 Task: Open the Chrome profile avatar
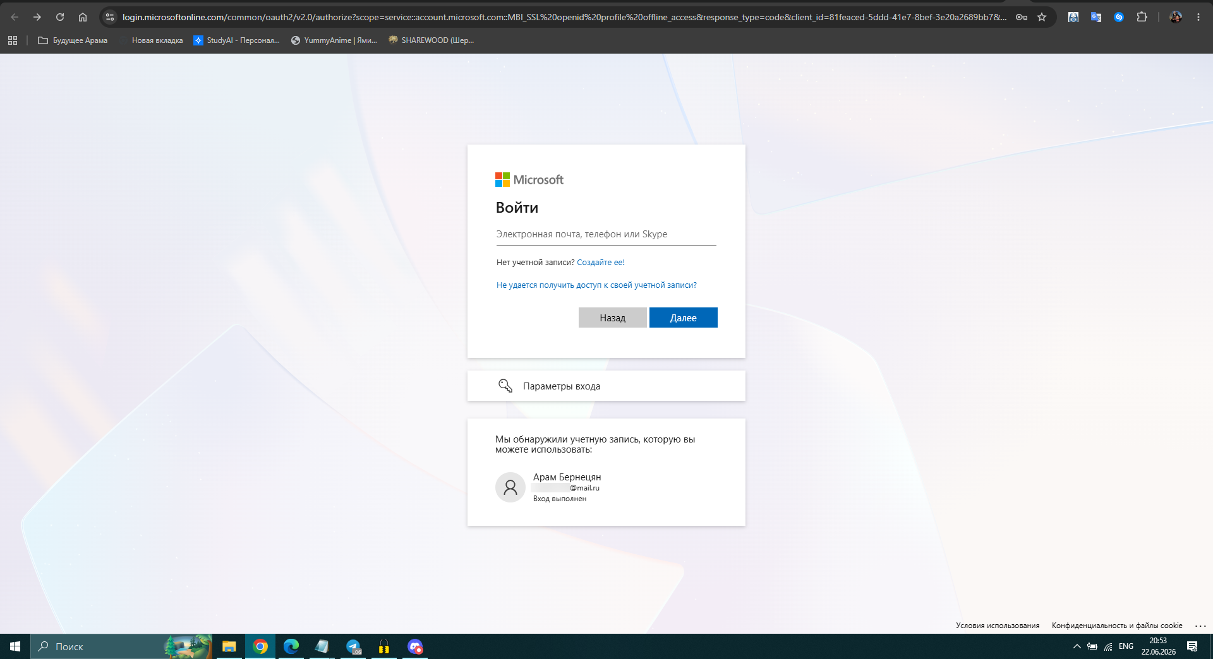click(x=1176, y=17)
